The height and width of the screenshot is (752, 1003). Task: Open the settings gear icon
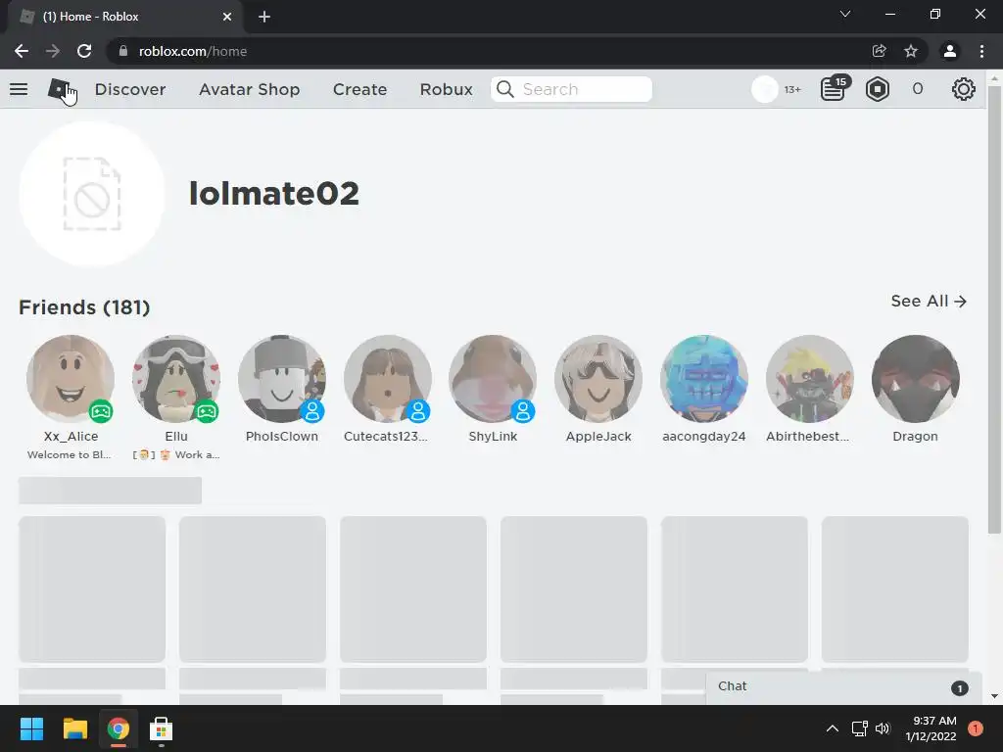pyautogui.click(x=964, y=89)
